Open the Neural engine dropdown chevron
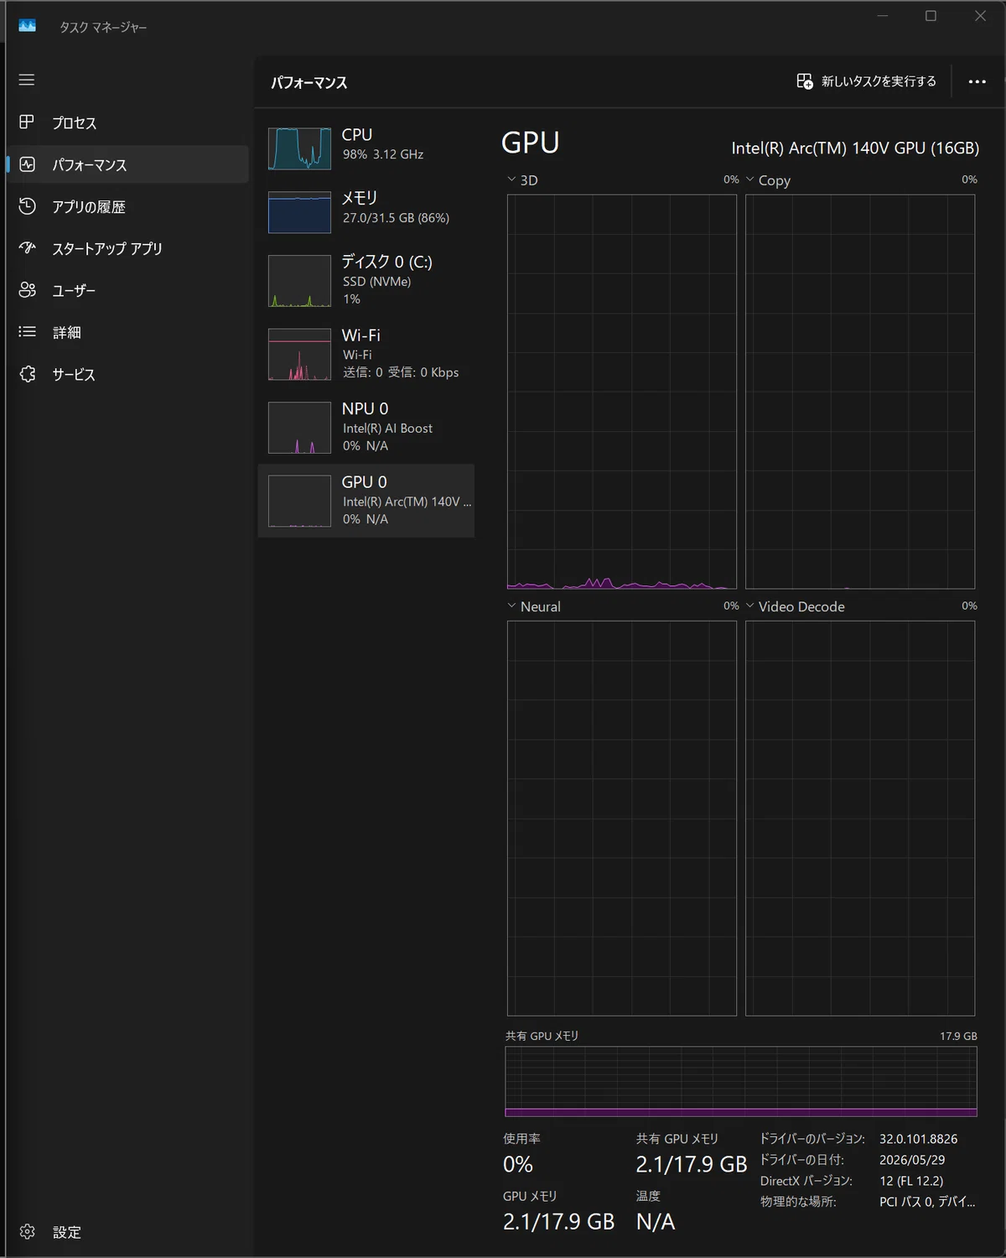Viewport: 1006px width, 1258px height. tap(511, 606)
